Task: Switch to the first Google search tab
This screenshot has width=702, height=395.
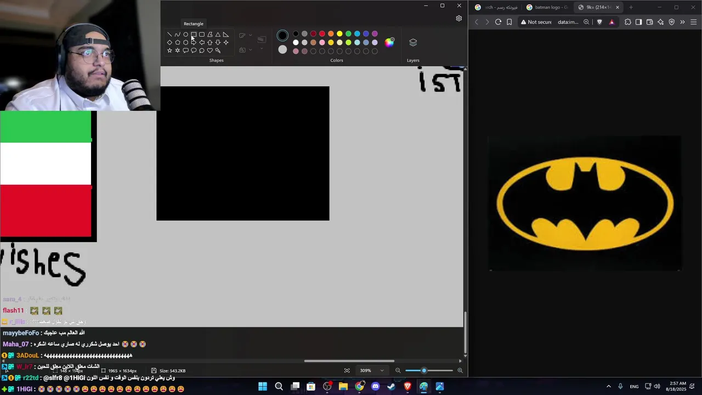Action: (x=496, y=7)
